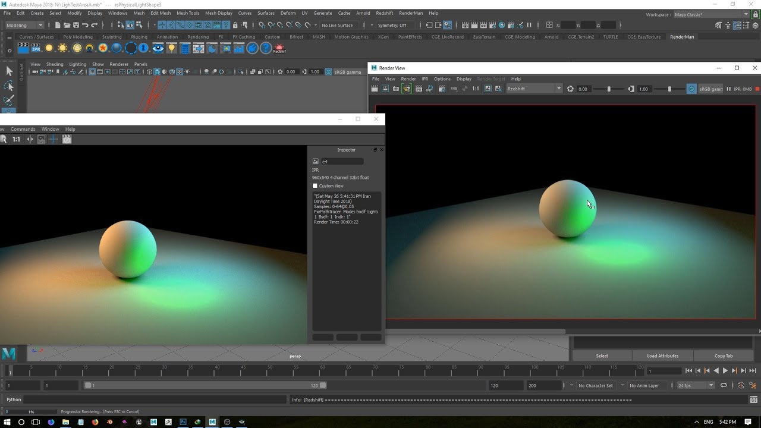Click the Redshift icon on the shelf
Image resolution: width=761 pixels, height=428 pixels.
(x=279, y=49)
